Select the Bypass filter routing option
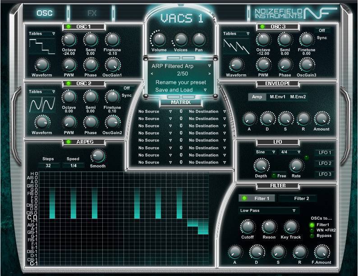Viewport: 358px width, 276px height. point(312,235)
